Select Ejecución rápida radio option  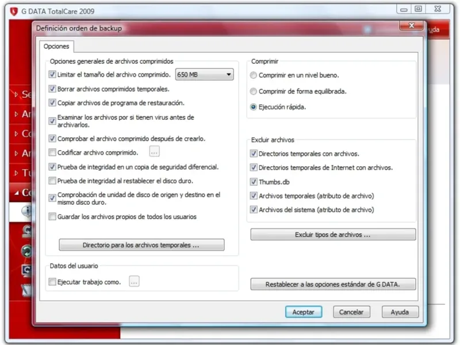point(254,107)
